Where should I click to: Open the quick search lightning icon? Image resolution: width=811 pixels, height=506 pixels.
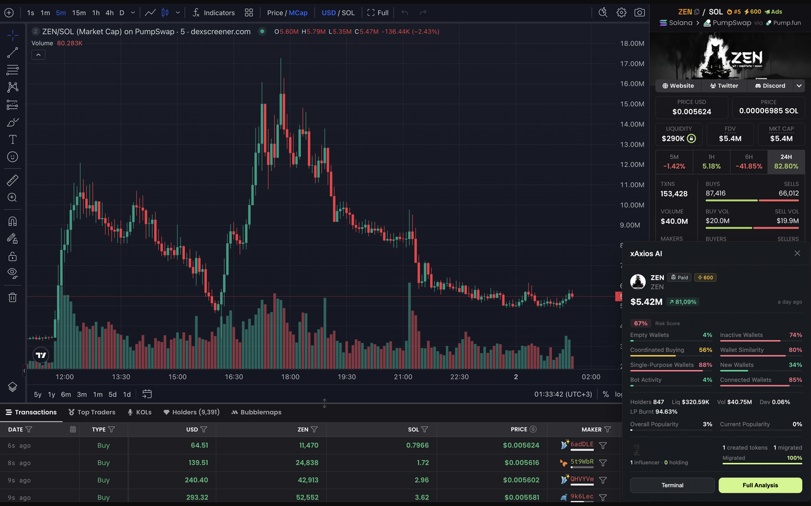tap(603, 13)
